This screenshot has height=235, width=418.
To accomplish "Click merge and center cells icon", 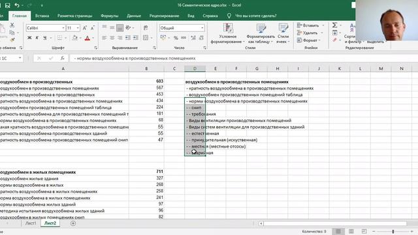I will pos(146,38).
